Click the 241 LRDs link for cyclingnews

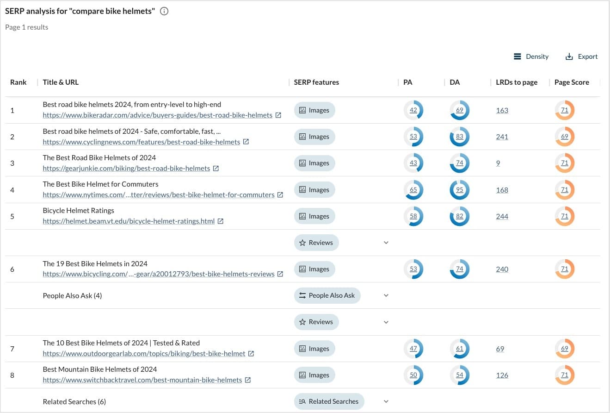pyautogui.click(x=502, y=137)
